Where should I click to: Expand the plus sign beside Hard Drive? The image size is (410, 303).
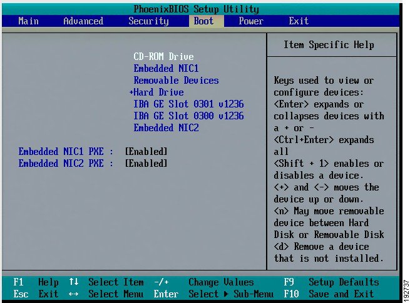coord(131,92)
